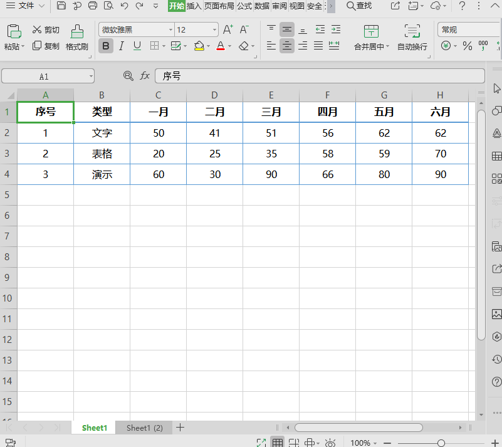This screenshot has height=447, width=502.
Task: Switch to the 页面布局 ribbon tab
Action: click(x=219, y=6)
